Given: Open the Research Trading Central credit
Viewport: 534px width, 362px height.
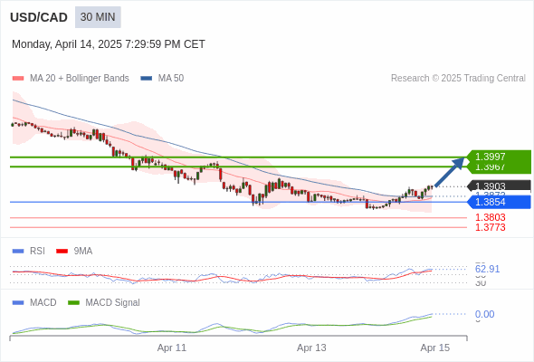Looking at the screenshot, I should tap(458, 79).
